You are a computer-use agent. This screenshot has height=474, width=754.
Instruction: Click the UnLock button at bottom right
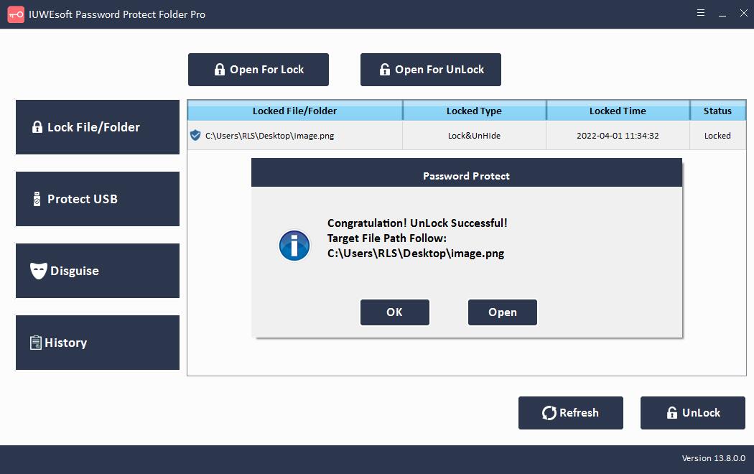tap(693, 413)
